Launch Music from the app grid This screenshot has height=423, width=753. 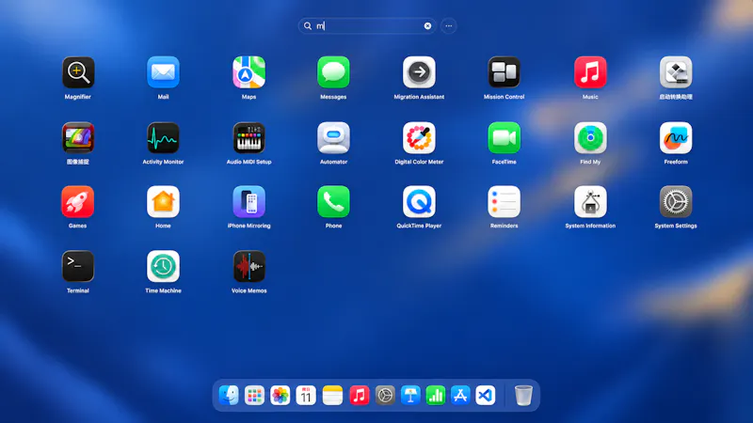[590, 72]
